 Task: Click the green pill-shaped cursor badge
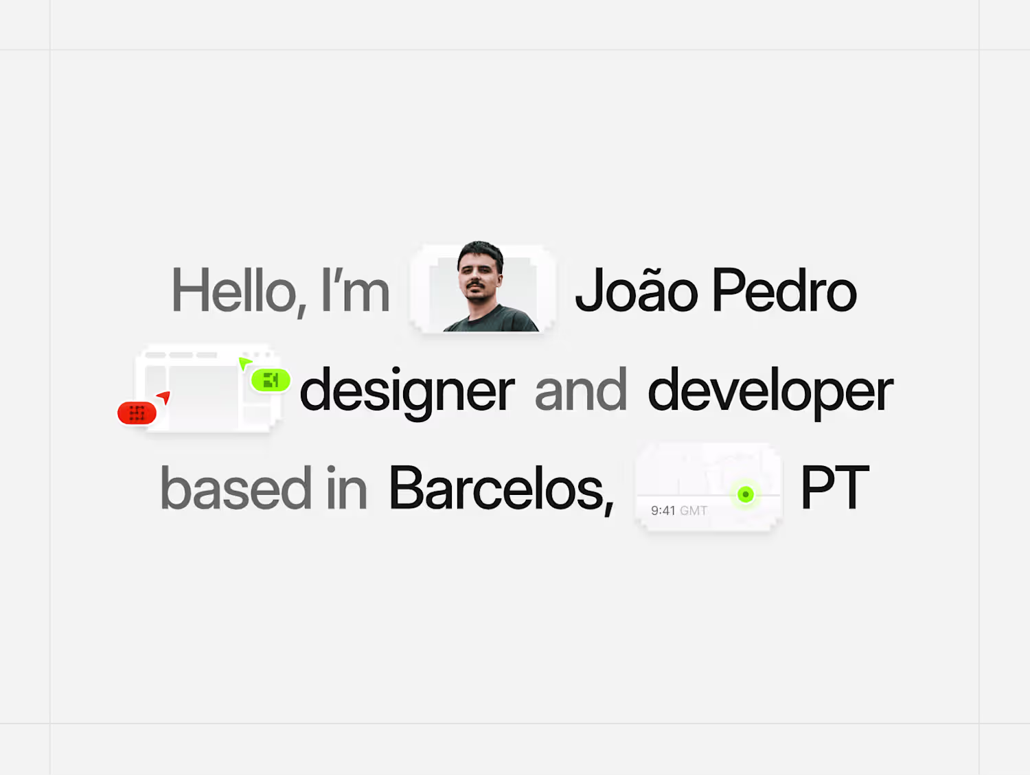pyautogui.click(x=271, y=380)
